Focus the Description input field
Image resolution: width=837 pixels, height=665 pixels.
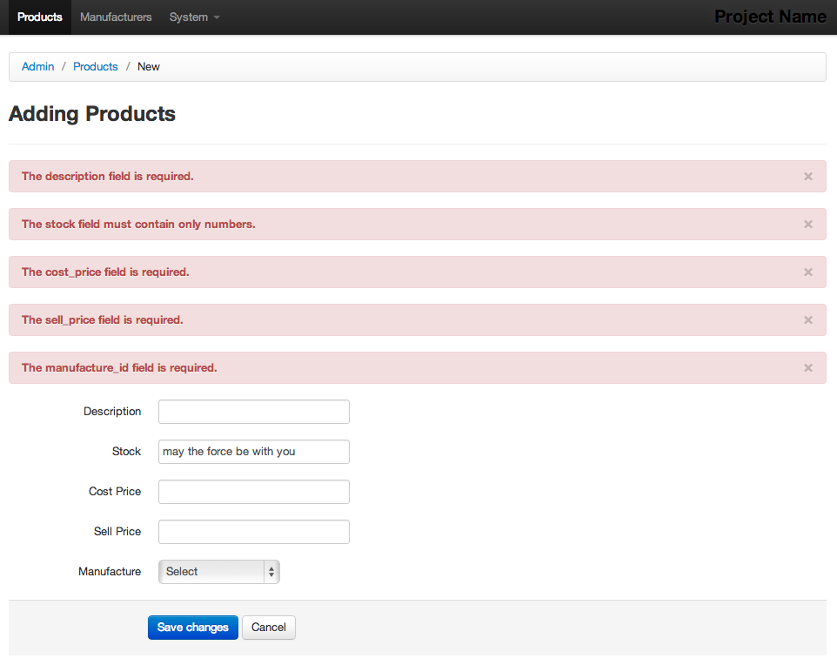click(254, 412)
